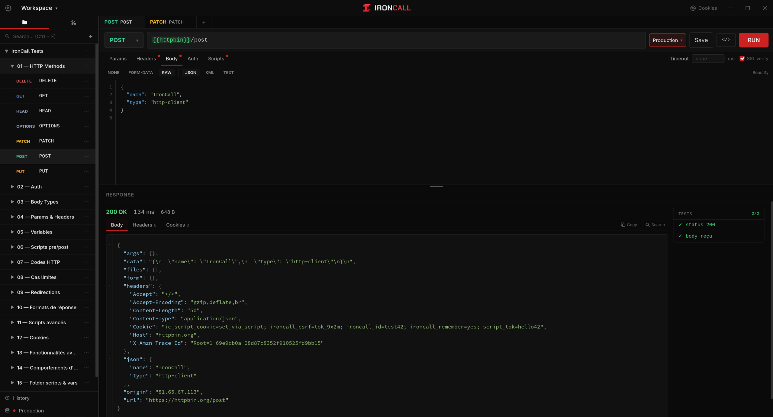Select JSON raw format
Image resolution: width=773 pixels, height=417 pixels.
click(x=191, y=73)
